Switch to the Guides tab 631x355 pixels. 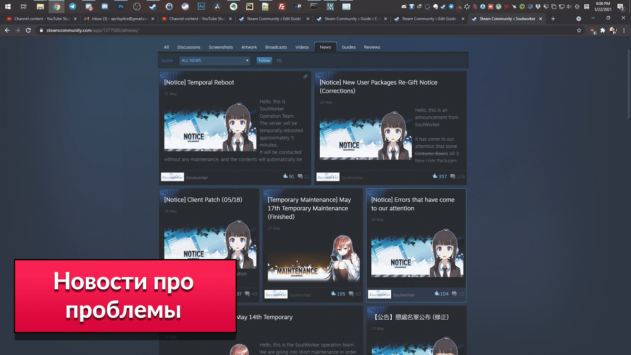[348, 47]
